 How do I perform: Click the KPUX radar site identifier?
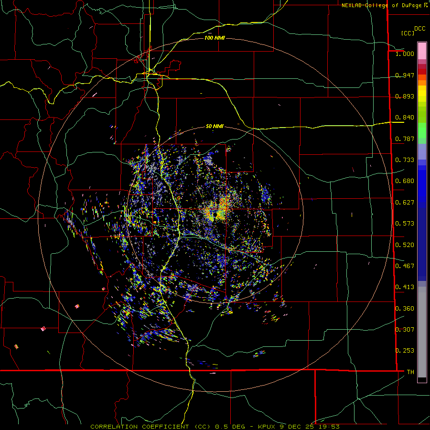coord(267,427)
